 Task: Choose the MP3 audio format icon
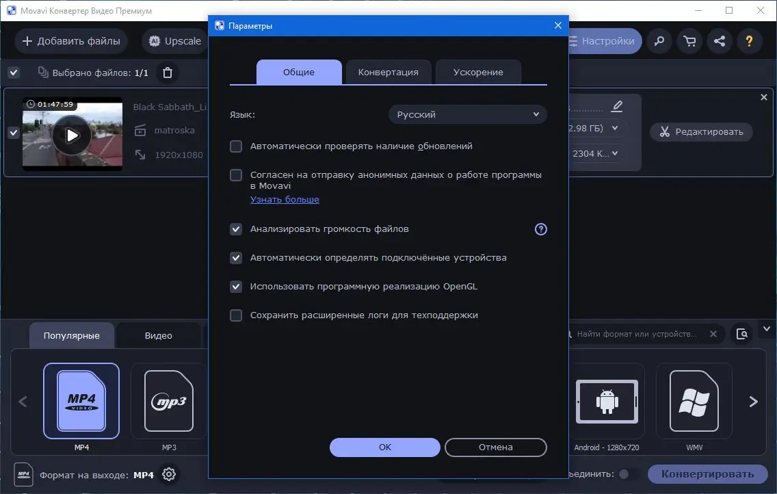click(169, 401)
